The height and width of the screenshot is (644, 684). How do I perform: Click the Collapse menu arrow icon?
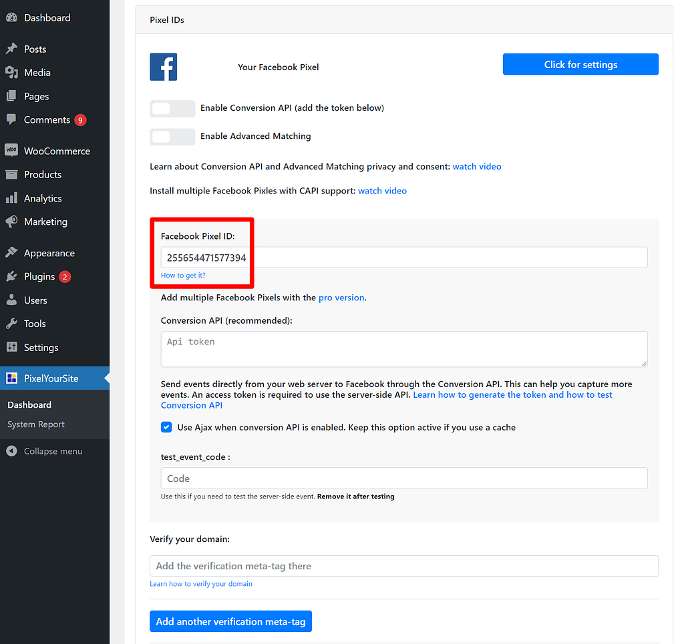point(12,451)
